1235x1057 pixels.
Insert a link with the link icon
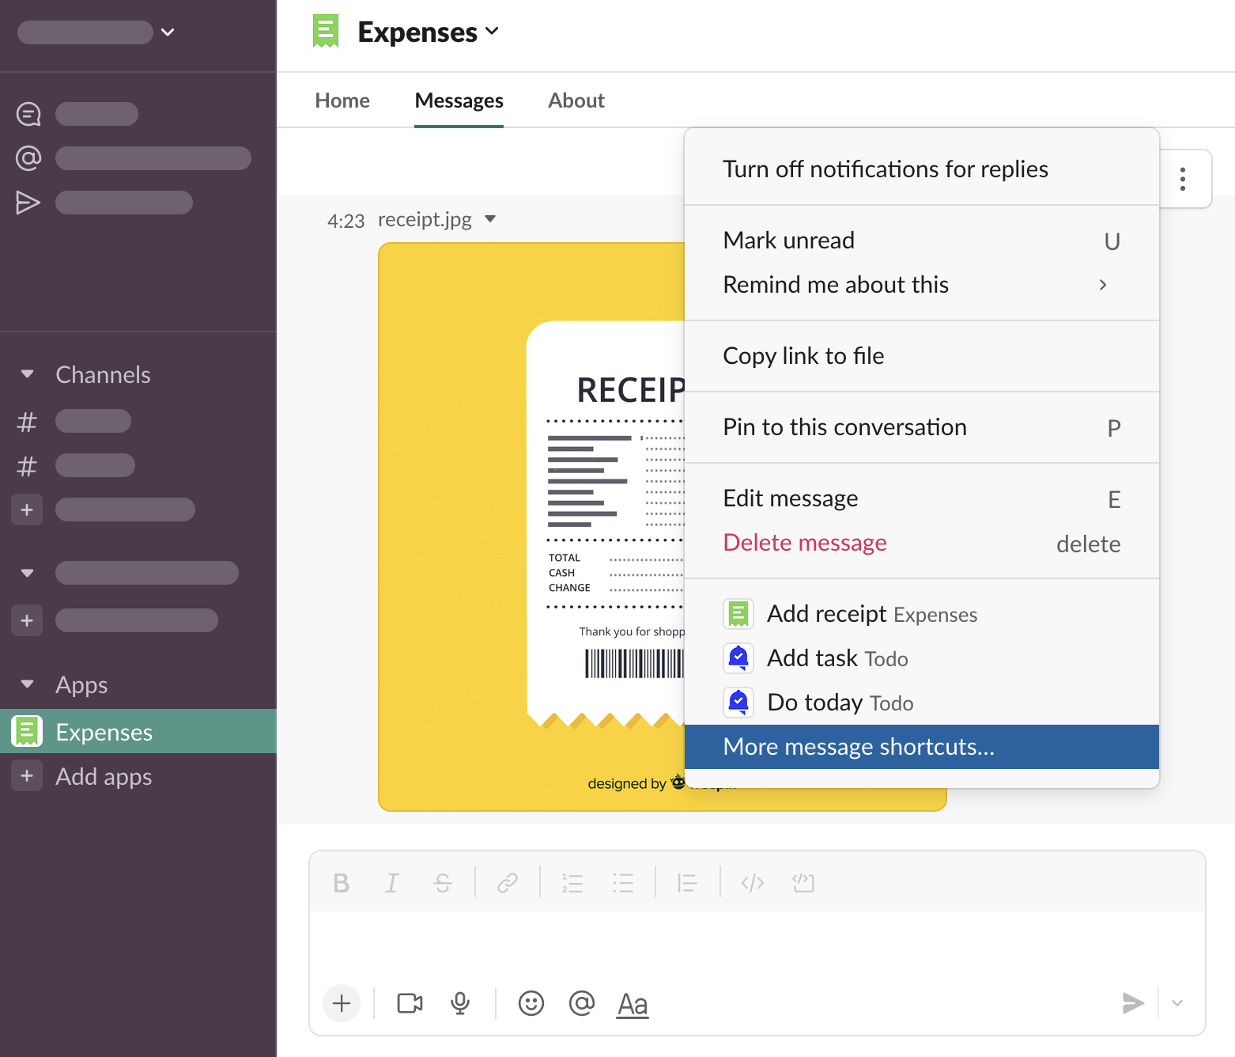pyautogui.click(x=508, y=883)
